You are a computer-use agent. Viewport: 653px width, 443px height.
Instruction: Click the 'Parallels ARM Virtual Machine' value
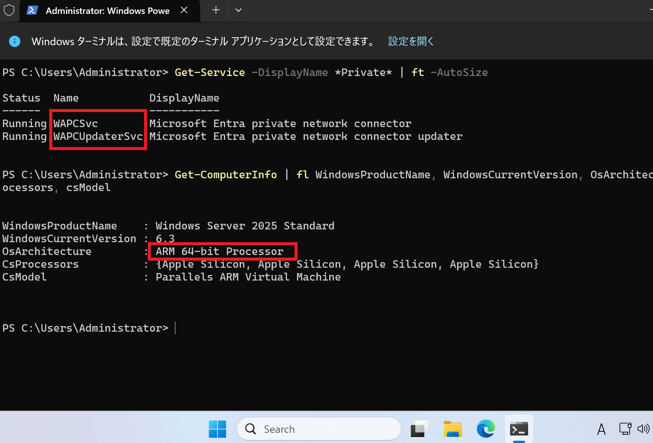coord(248,277)
